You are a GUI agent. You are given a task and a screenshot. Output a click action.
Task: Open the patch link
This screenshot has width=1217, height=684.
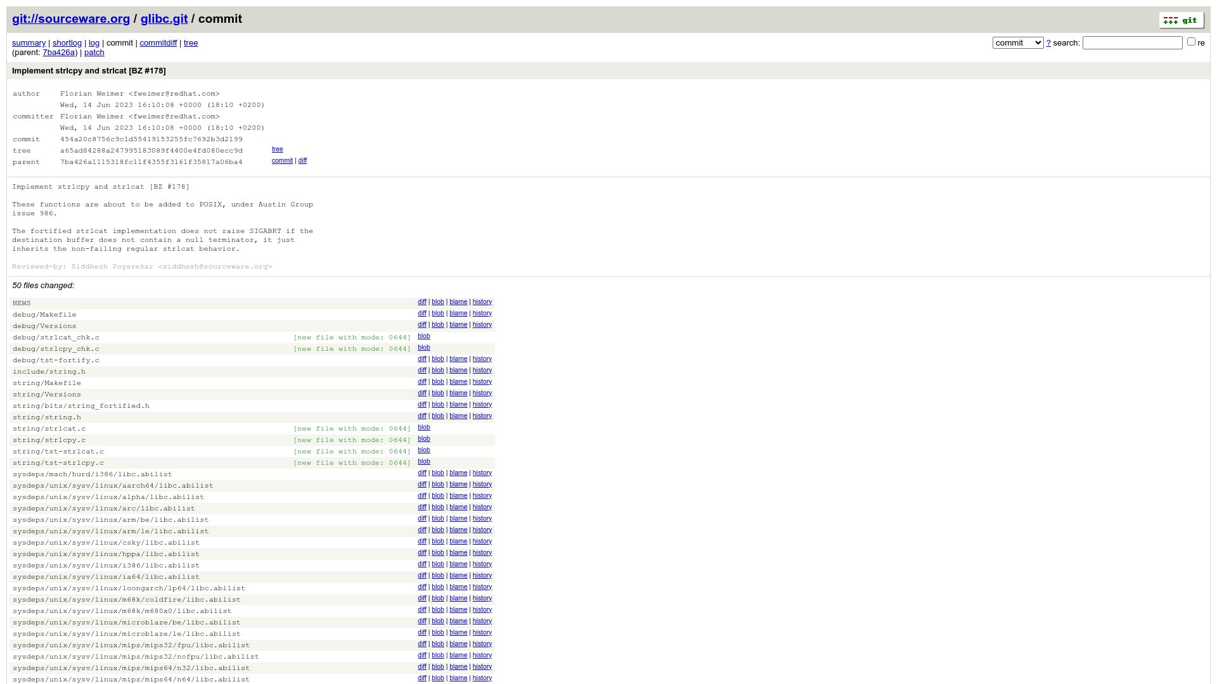[x=94, y=53]
